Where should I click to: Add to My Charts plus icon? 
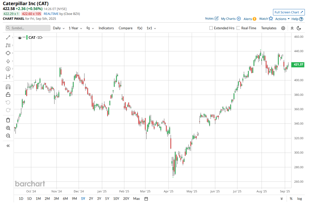point(239,19)
